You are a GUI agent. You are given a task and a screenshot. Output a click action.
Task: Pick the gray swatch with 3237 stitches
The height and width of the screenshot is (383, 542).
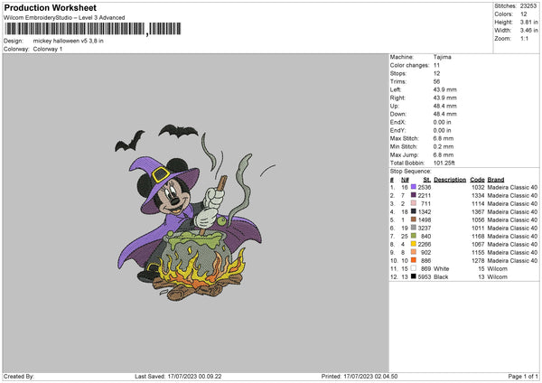[414, 228]
